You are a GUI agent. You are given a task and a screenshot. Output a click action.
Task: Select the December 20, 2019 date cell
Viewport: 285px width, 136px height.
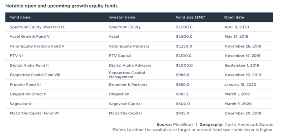pyautogui.click(x=243, y=113)
